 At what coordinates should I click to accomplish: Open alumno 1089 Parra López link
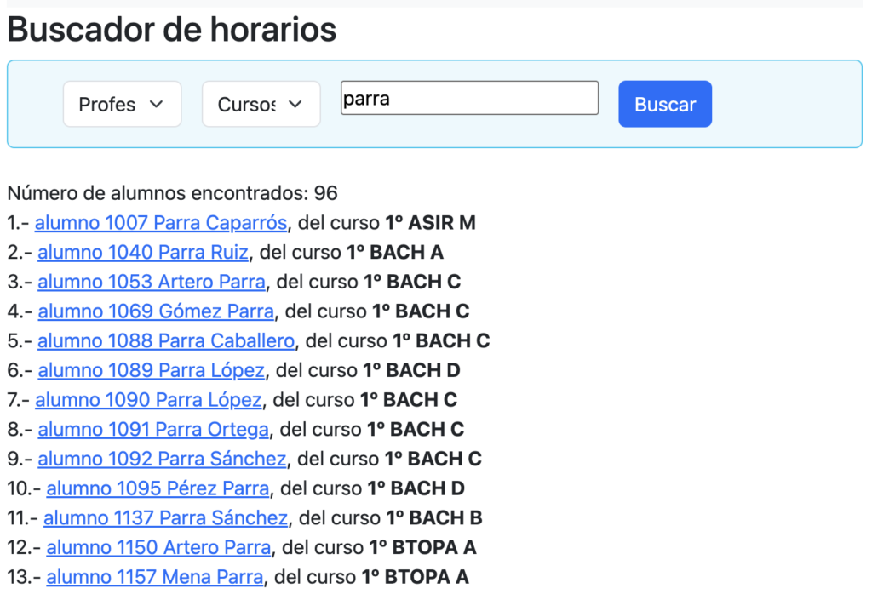click(152, 370)
